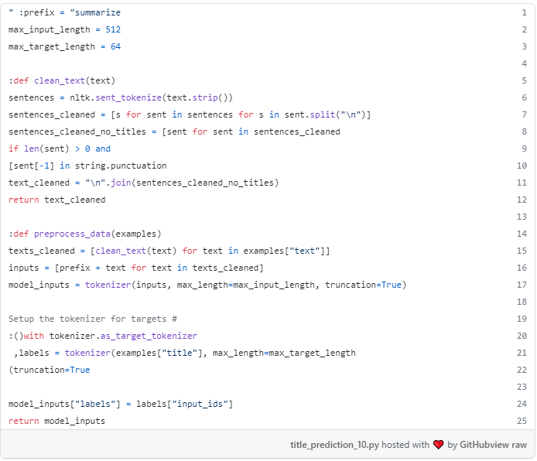This screenshot has width=537, height=461.
Task: Click line number 5 beside clean_text definition
Action: pyautogui.click(x=524, y=80)
